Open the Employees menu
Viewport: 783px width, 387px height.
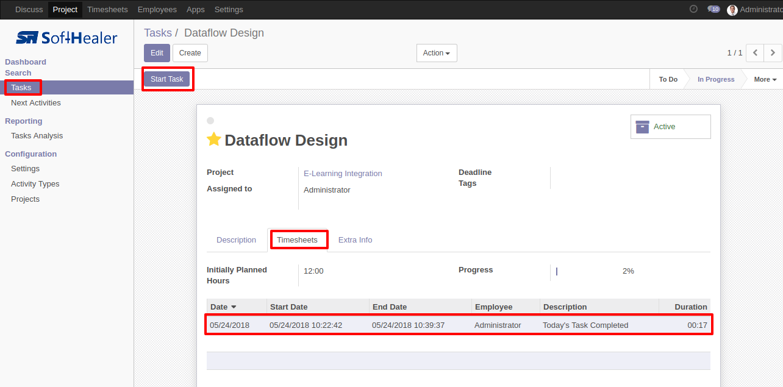(157, 9)
